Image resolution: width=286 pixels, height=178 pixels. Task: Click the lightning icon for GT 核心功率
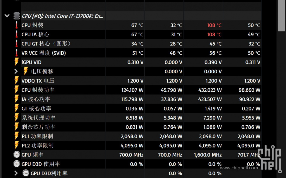point(17,108)
